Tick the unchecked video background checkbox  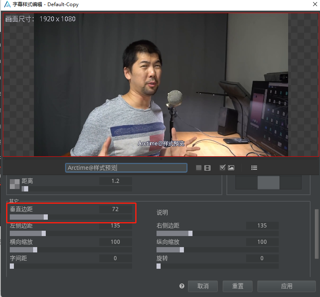(x=199, y=168)
